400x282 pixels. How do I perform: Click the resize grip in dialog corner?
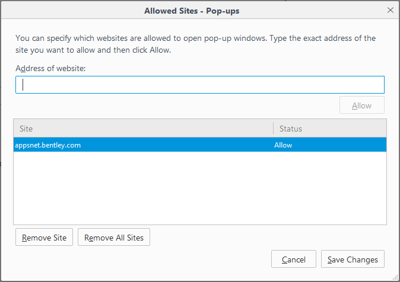click(x=395, y=278)
